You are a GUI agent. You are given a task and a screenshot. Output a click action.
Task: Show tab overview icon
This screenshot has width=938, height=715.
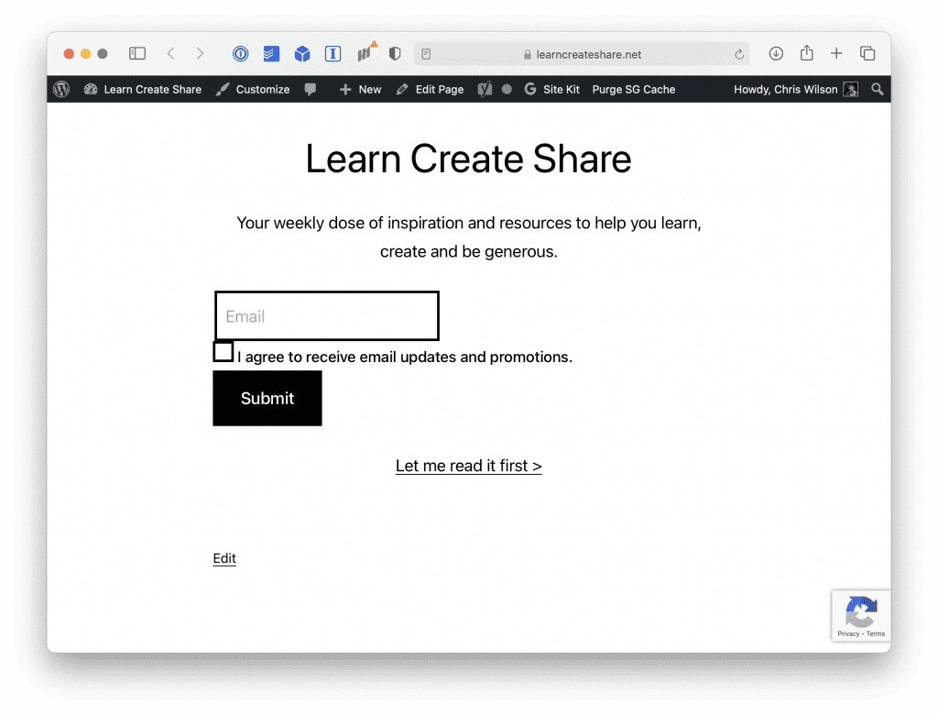[867, 54]
